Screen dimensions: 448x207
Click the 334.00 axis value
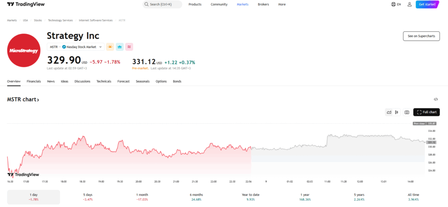point(431,131)
